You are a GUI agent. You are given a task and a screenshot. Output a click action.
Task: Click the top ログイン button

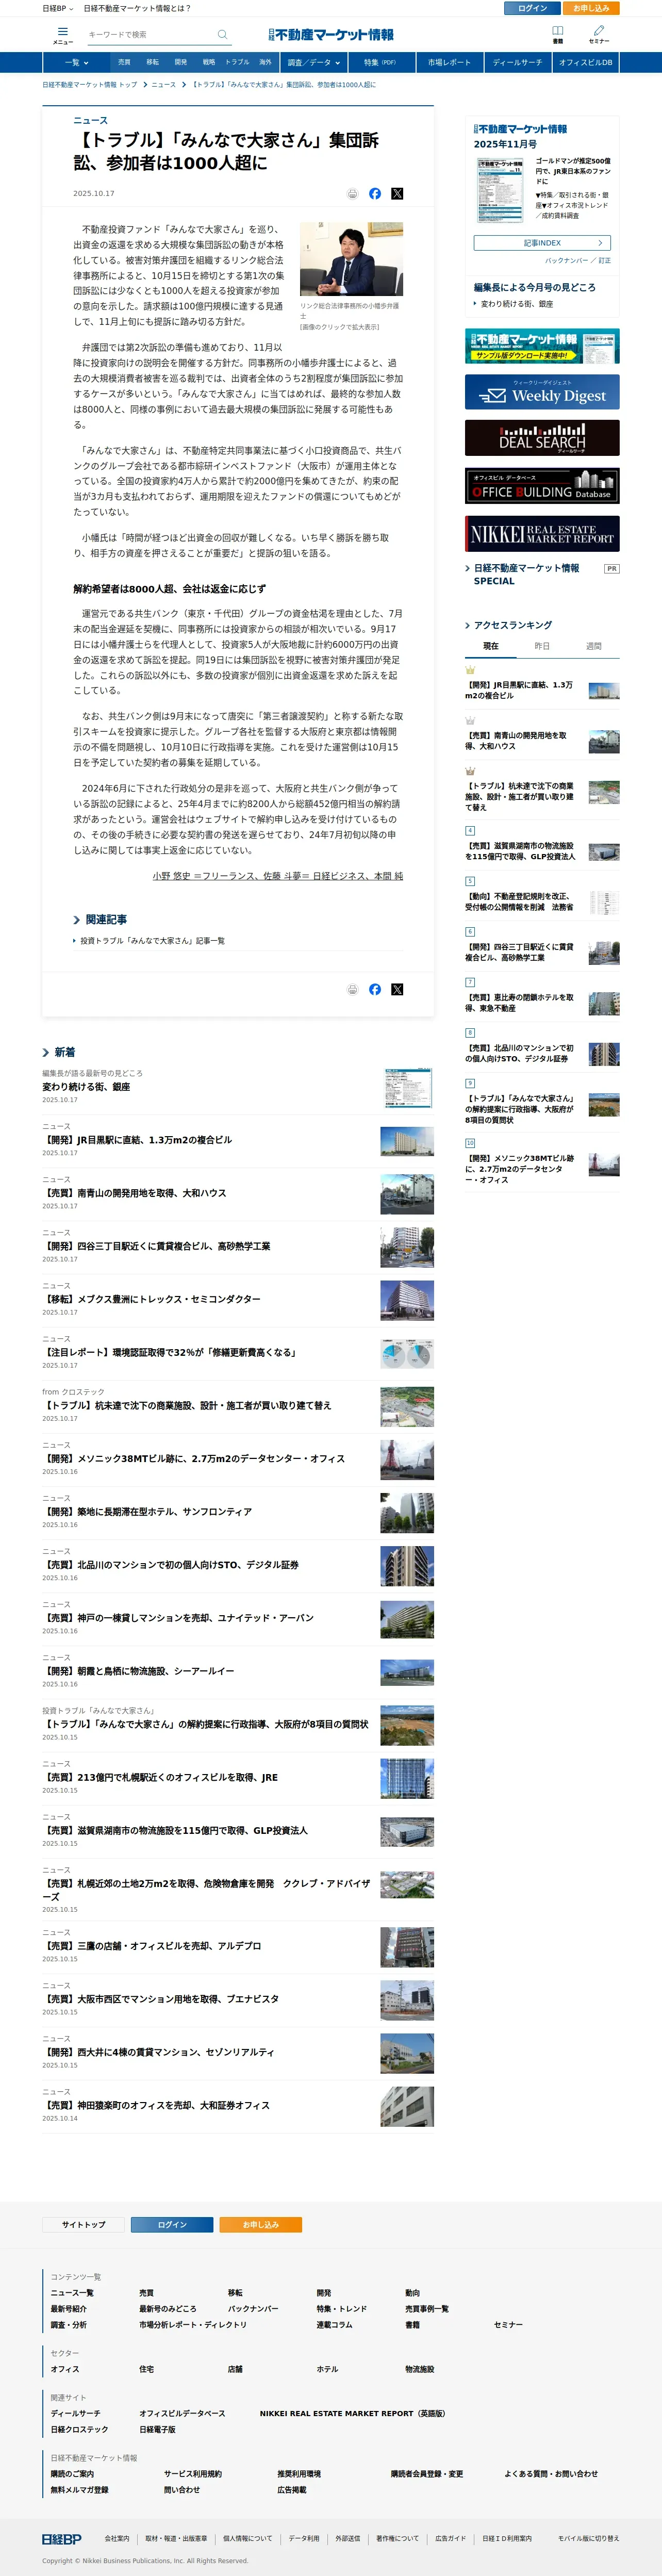tap(533, 8)
